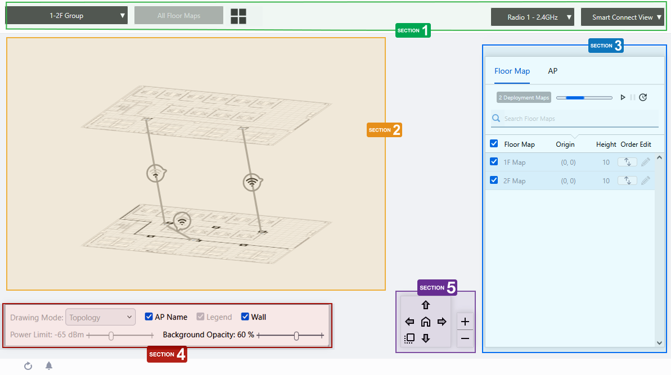The width and height of the screenshot is (671, 375).
Task: Edit the 1F Map with pencil icon
Action: click(645, 162)
